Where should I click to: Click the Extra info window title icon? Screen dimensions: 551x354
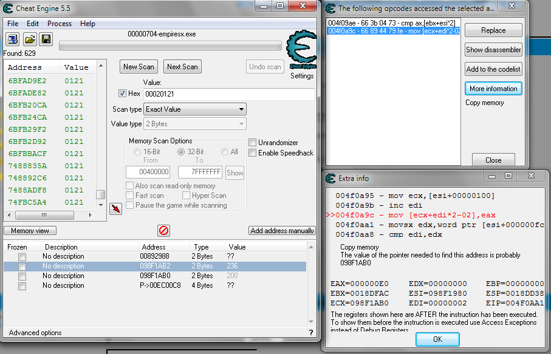(x=331, y=179)
